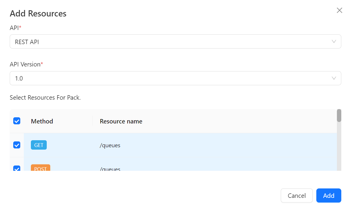Image resolution: width=351 pixels, height=209 pixels.
Task: Click the chevron arrow in API Version field
Action: (334, 78)
